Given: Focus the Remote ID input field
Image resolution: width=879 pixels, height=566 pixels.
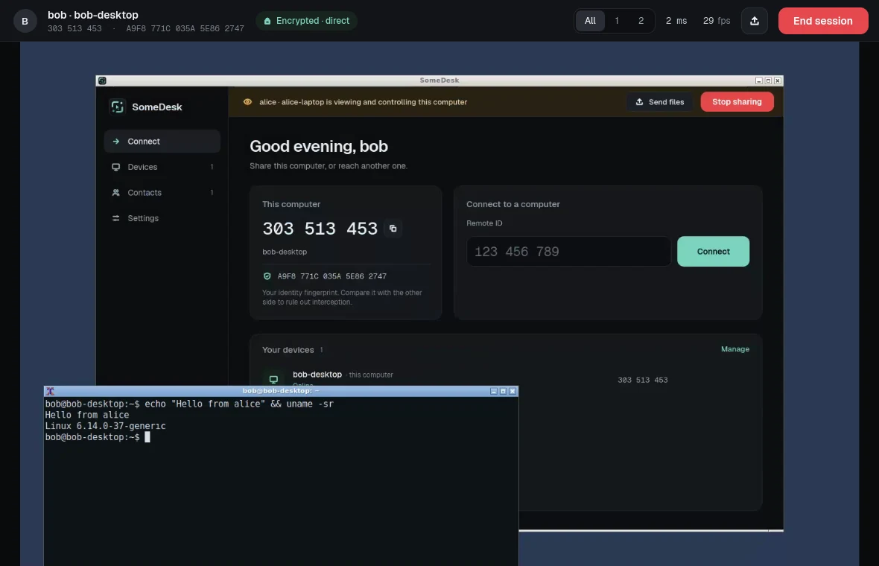Looking at the screenshot, I should pyautogui.click(x=568, y=251).
